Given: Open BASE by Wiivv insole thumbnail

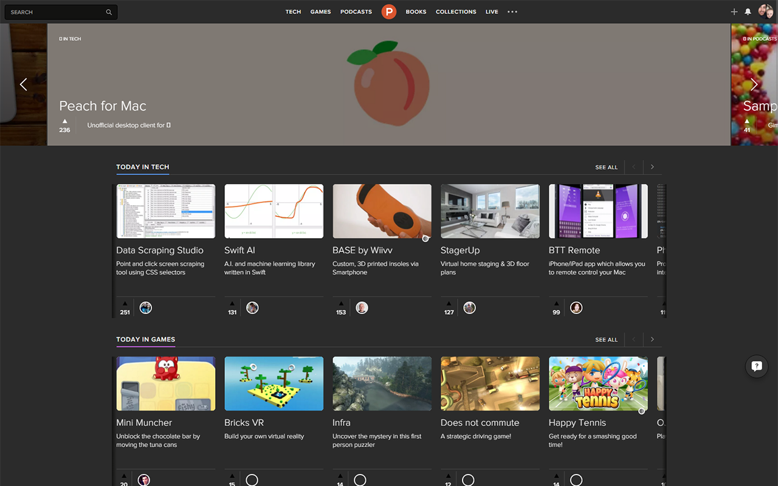Looking at the screenshot, I should 382,211.
